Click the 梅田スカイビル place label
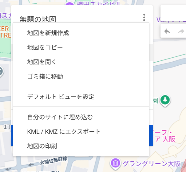This screenshot has height=172, width=186. [x=99, y=3]
